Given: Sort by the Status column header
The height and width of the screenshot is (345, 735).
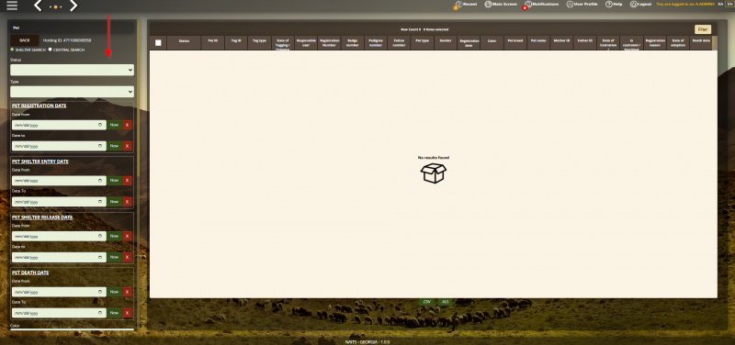Looking at the screenshot, I should (185, 42).
